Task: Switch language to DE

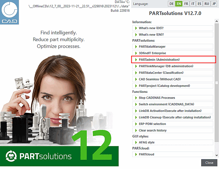Action: 171,4
